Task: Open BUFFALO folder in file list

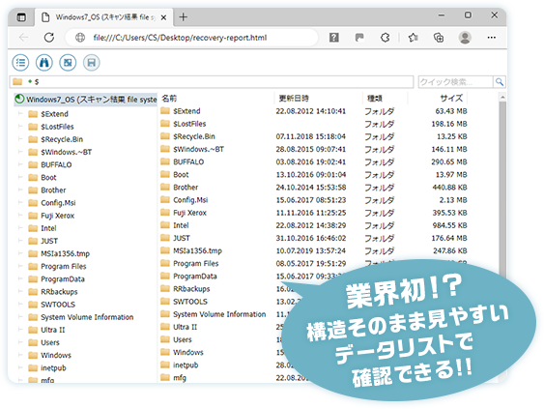Action: (188, 161)
